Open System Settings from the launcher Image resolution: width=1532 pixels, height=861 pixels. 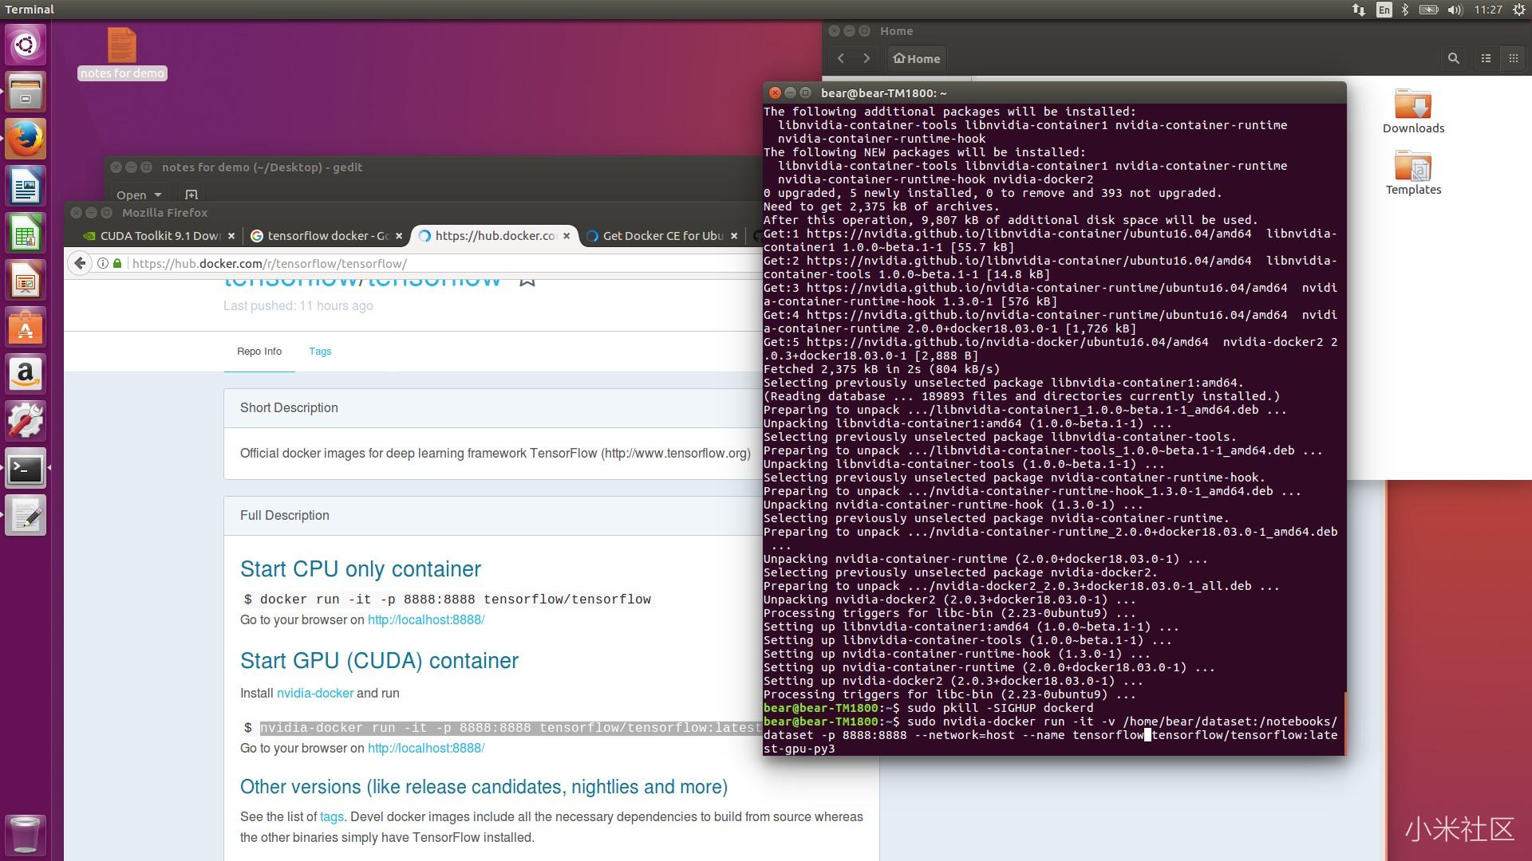click(x=26, y=422)
